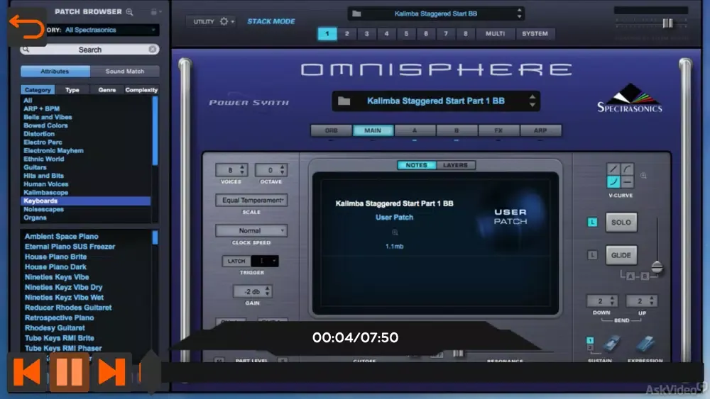
Task: Step the Bend Down value arrows
Action: click(612, 300)
